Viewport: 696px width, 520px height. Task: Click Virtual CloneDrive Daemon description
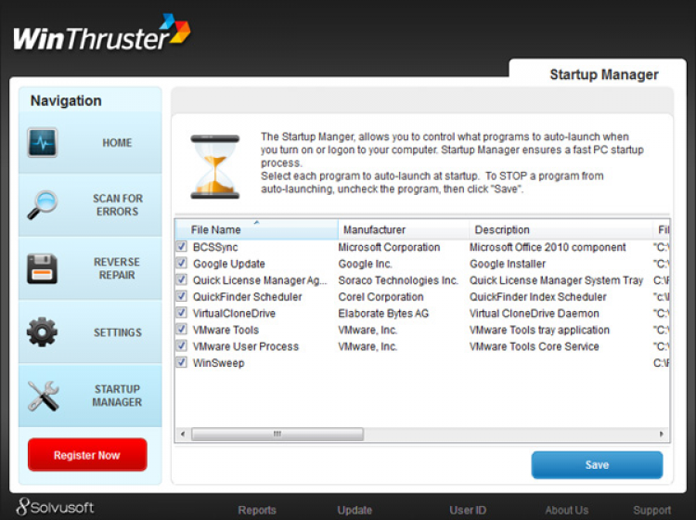tap(534, 314)
